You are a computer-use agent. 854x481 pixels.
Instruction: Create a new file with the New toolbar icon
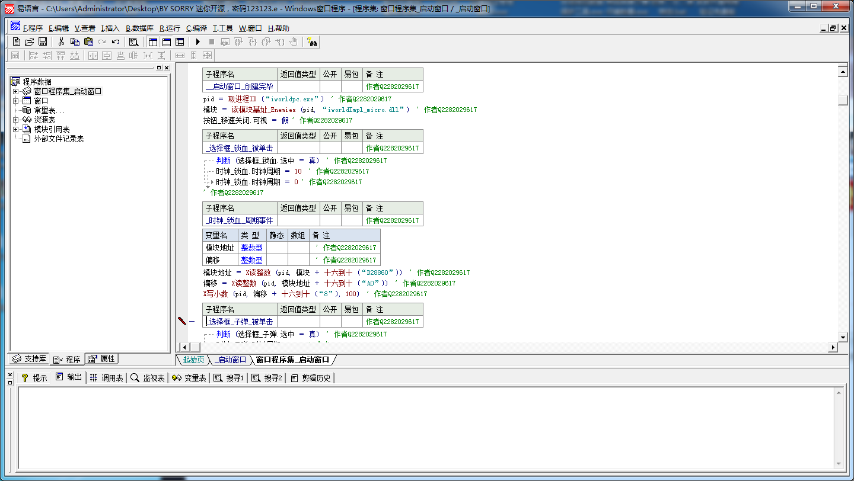(x=17, y=41)
